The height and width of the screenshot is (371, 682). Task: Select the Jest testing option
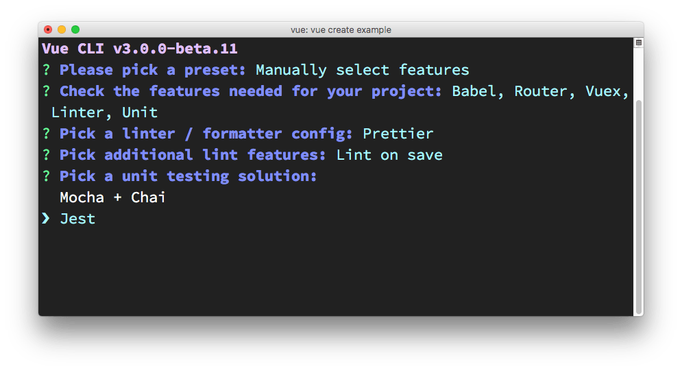click(x=77, y=219)
